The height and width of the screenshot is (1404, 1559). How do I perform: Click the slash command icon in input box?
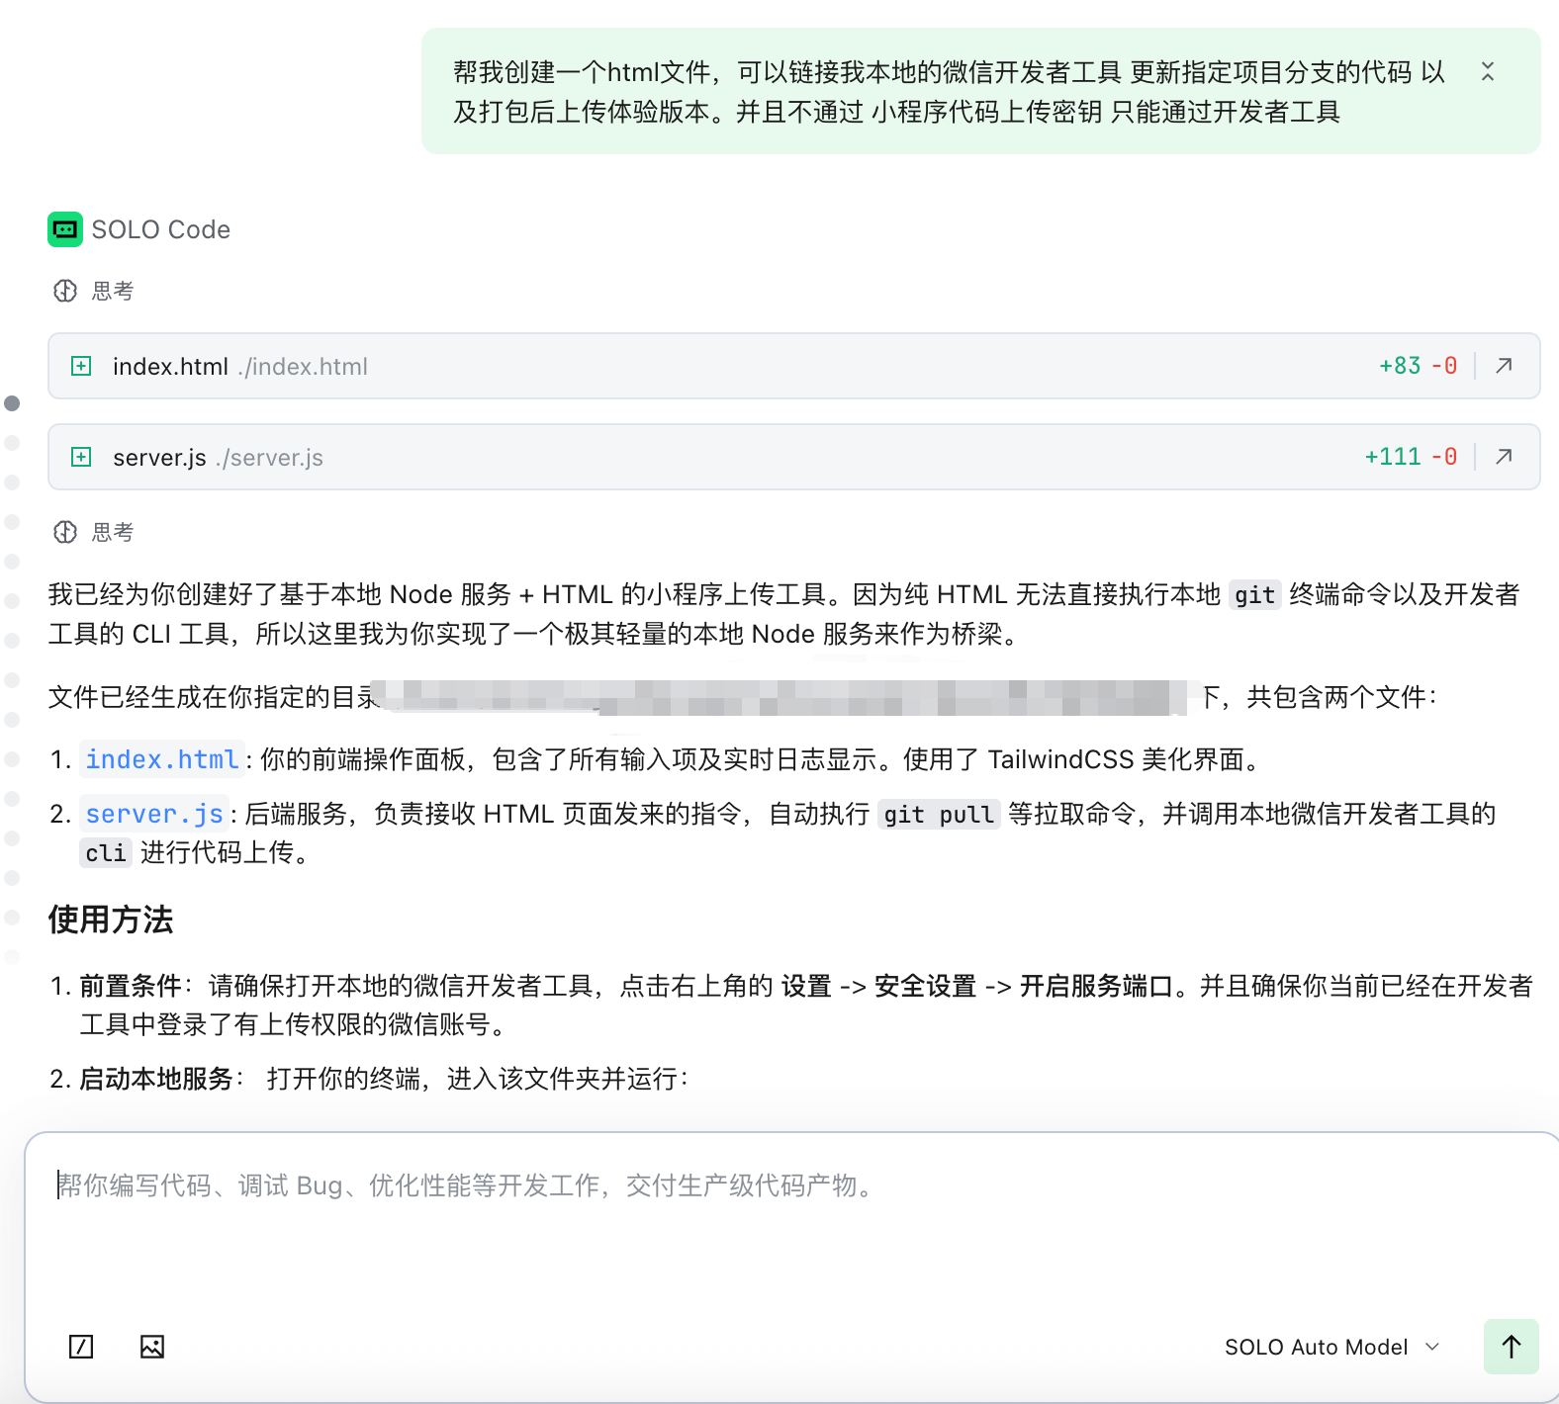(81, 1347)
